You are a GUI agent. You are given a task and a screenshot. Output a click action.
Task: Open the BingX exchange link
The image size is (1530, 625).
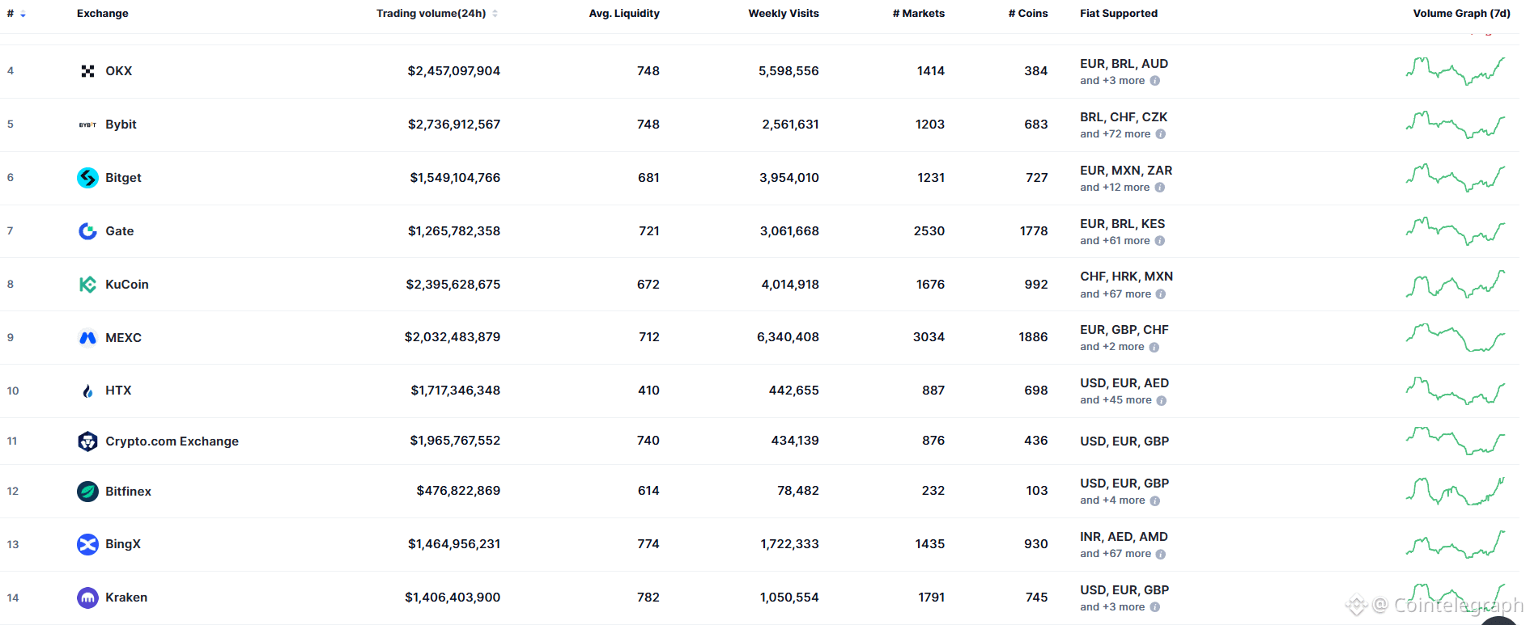coord(123,544)
